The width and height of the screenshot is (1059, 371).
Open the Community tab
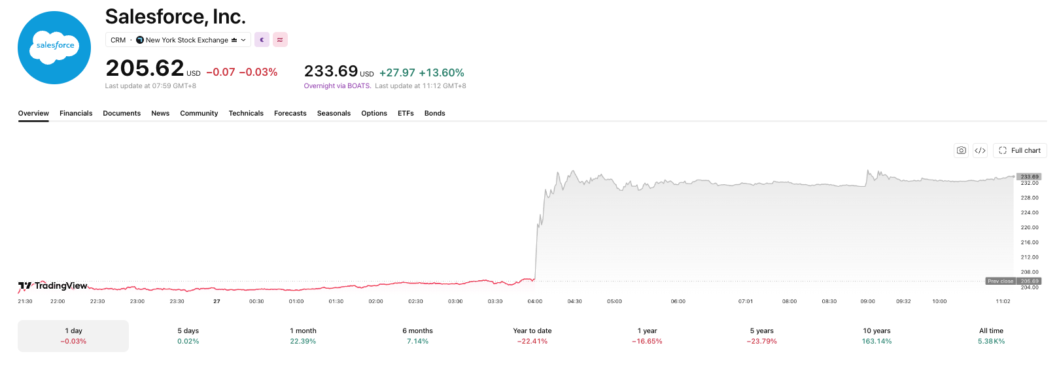click(x=199, y=113)
